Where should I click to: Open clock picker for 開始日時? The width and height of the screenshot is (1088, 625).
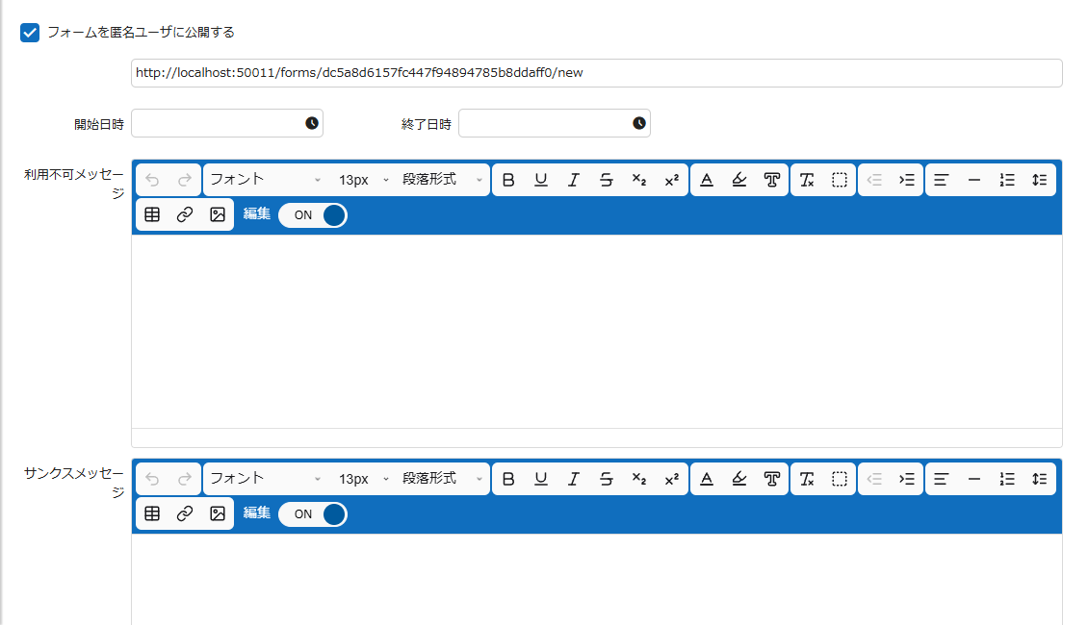point(312,123)
